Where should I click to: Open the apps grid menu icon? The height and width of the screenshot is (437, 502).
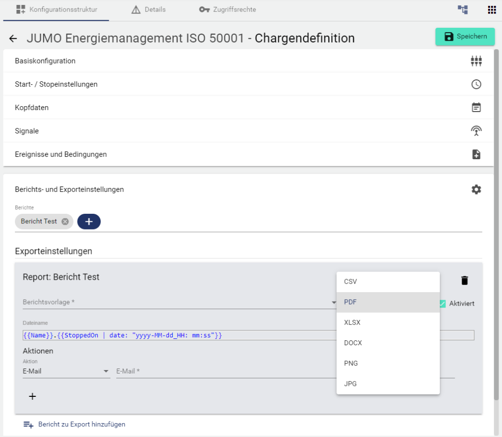coord(492,10)
